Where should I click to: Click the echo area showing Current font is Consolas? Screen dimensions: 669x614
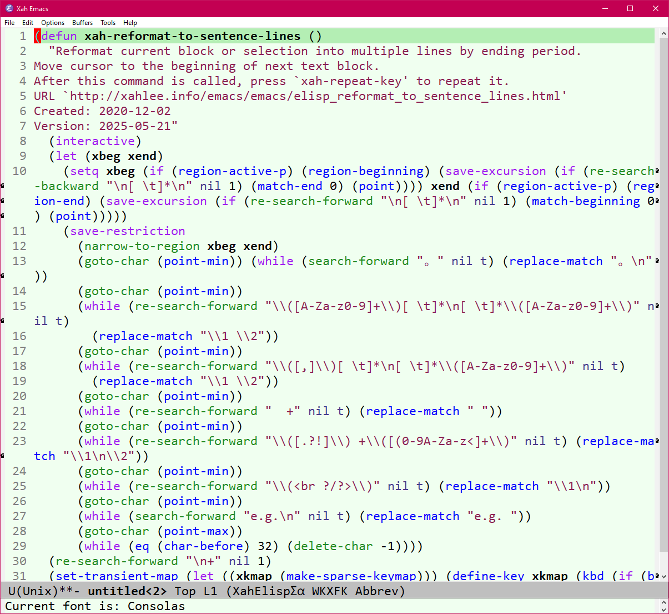[94, 606]
